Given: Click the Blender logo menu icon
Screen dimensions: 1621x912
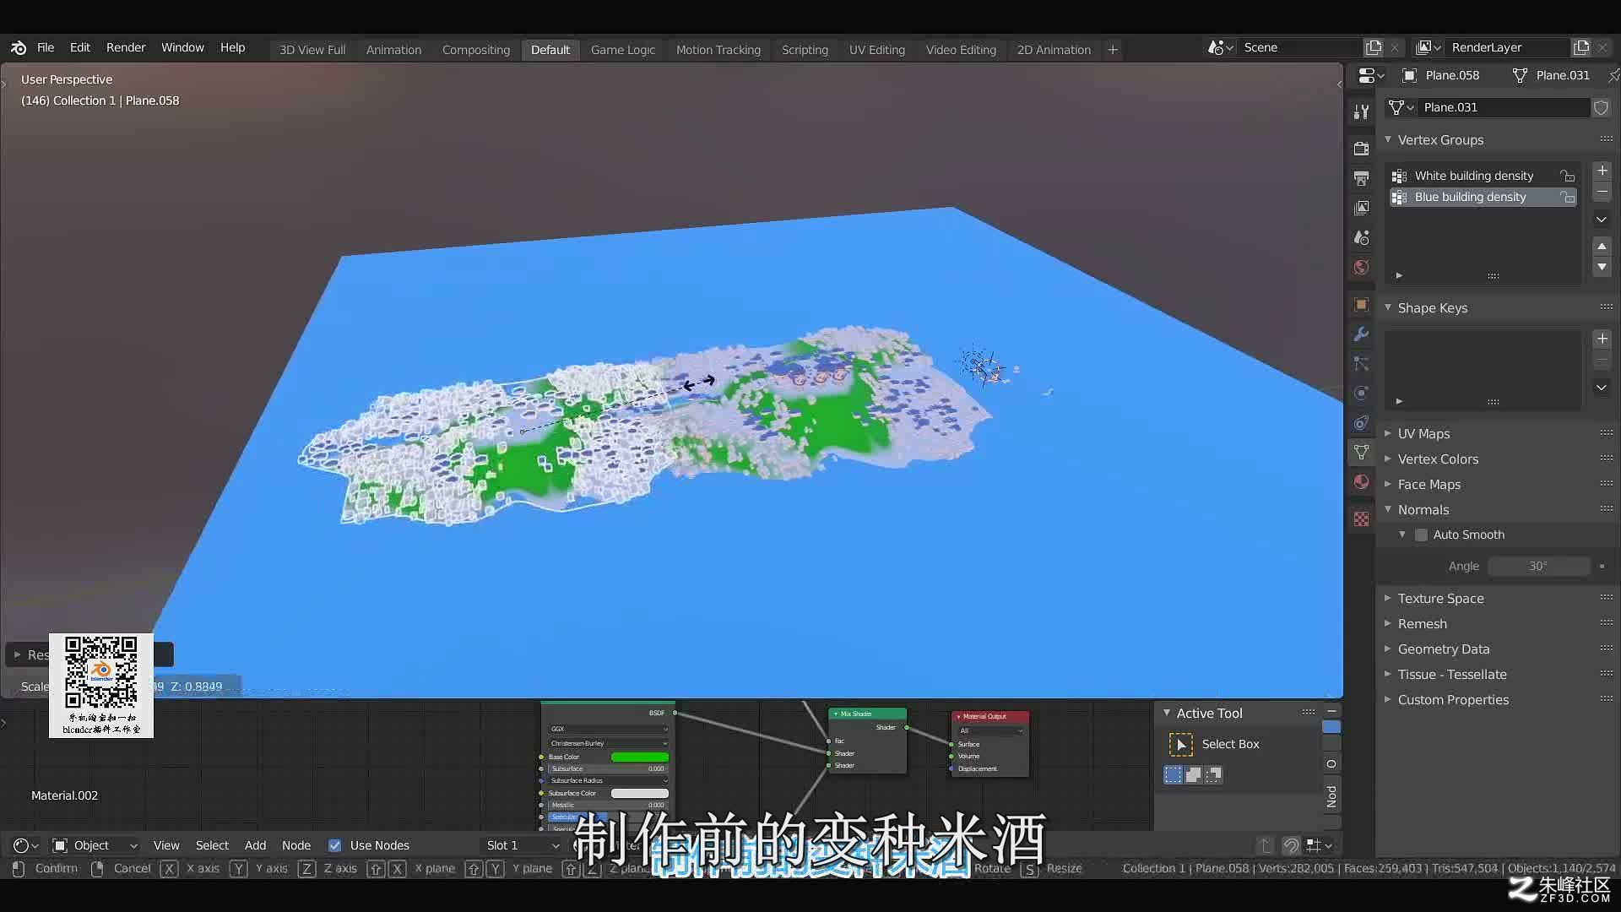Looking at the screenshot, I should click(x=19, y=48).
